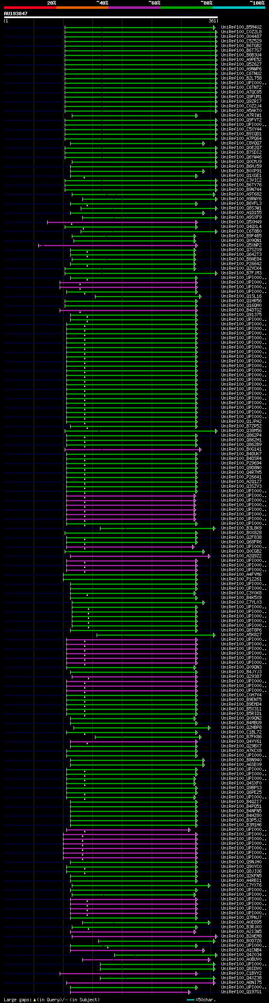Click the UniRef100_Q5XH49 hit name
Image resolution: width=269 pixels, height=1003 pixels.
coord(241,222)
